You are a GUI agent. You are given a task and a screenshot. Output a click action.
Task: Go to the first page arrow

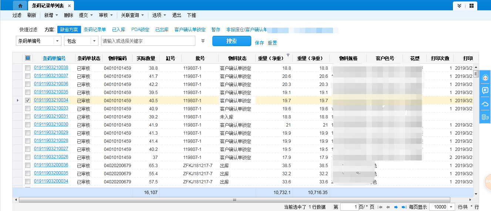point(380,207)
